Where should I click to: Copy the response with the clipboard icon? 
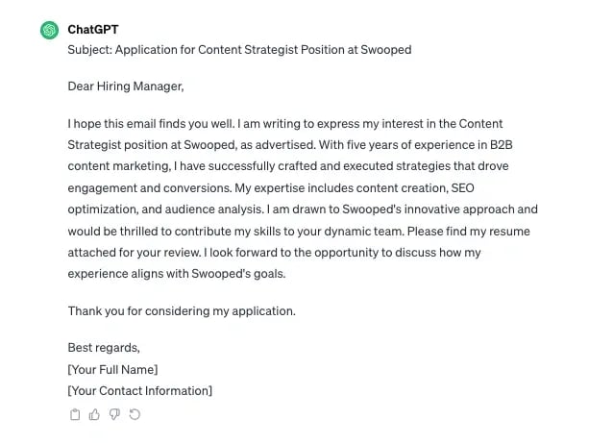pos(75,415)
